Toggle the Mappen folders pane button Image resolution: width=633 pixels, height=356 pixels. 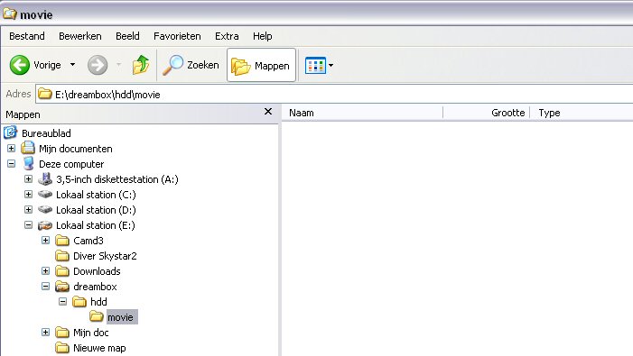[261, 65]
